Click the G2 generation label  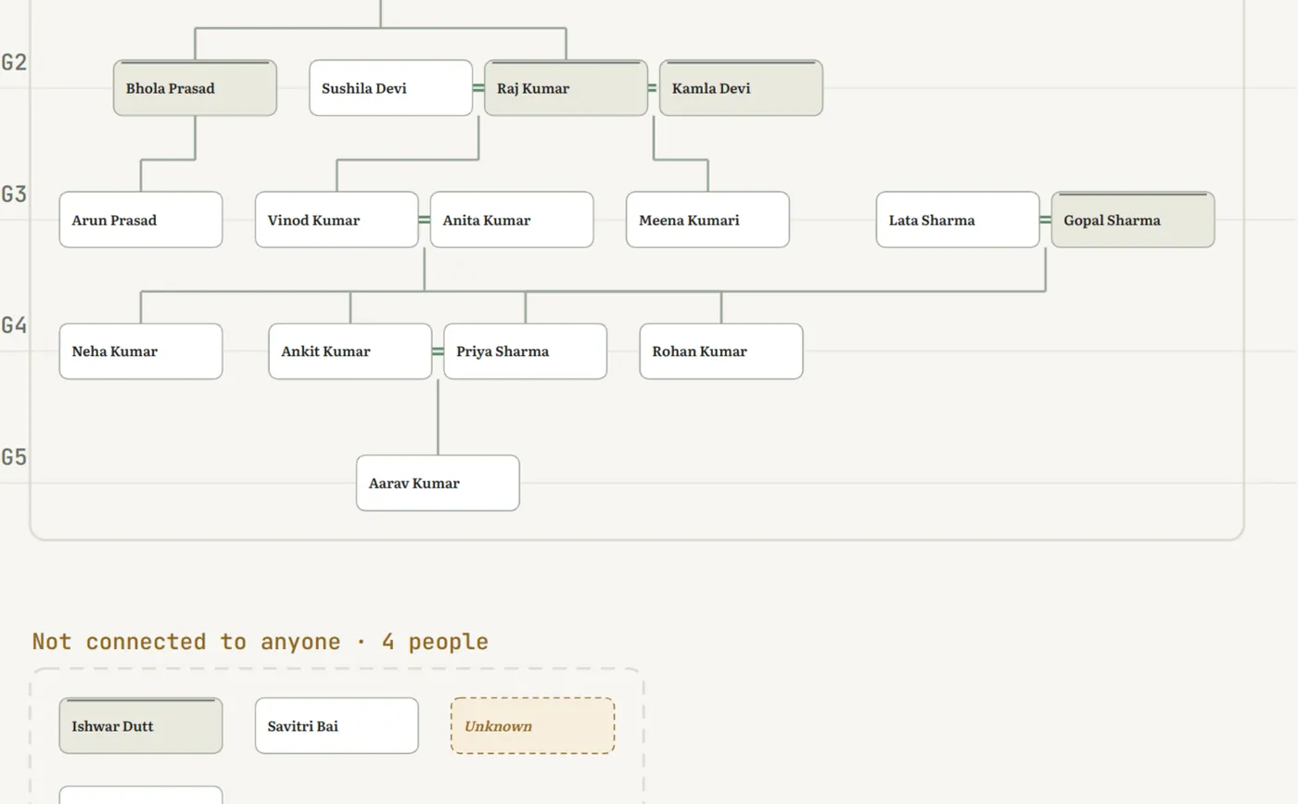coord(14,62)
